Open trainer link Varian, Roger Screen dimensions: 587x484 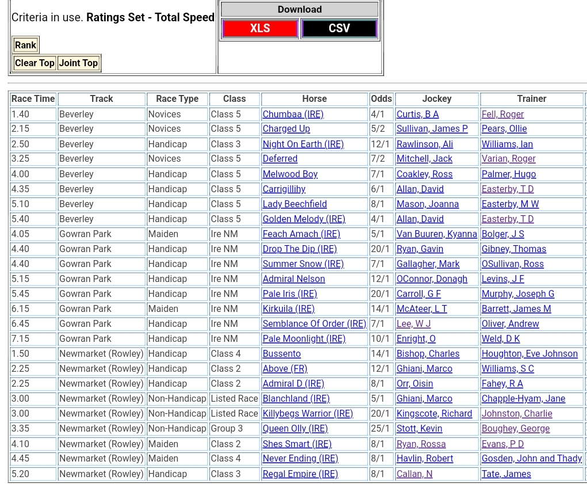point(508,159)
